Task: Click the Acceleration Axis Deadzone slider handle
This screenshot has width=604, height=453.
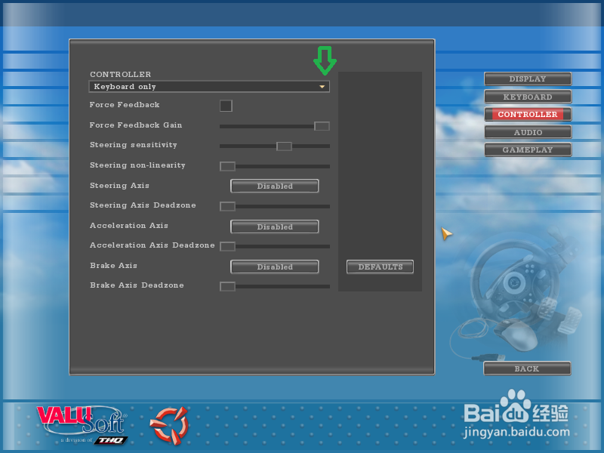Action: (227, 247)
